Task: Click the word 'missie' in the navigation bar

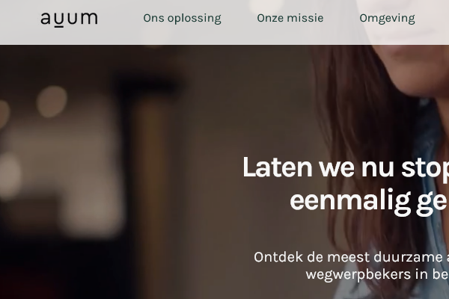Action: [305, 18]
